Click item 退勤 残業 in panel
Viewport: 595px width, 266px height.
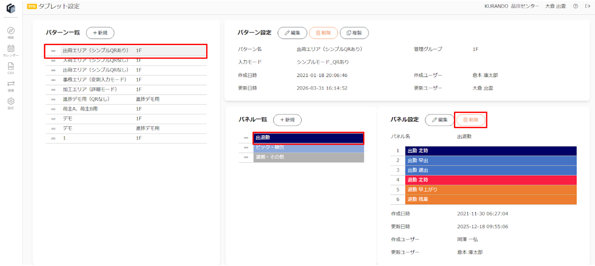[491, 200]
